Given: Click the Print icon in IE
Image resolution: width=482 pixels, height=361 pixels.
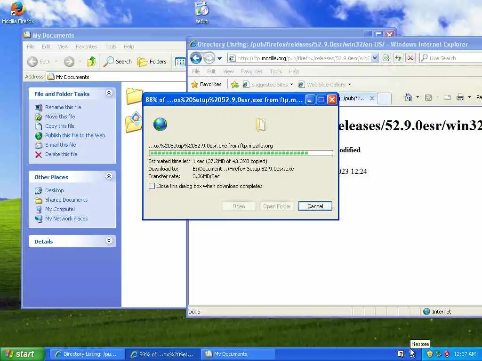Looking at the screenshot, I should (x=460, y=98).
